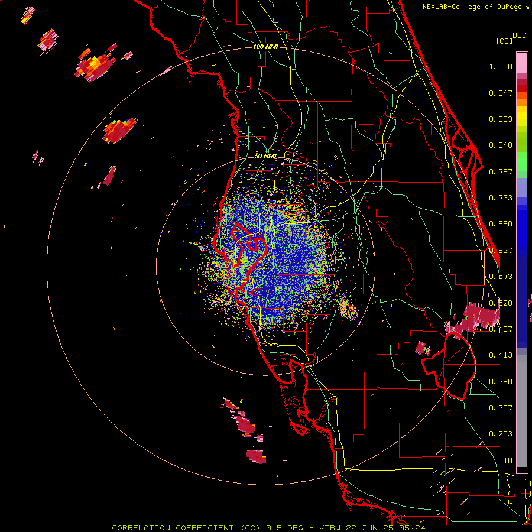Click the KTBW radar site marker at the center
Screen dimensions: 532x532
click(x=267, y=266)
